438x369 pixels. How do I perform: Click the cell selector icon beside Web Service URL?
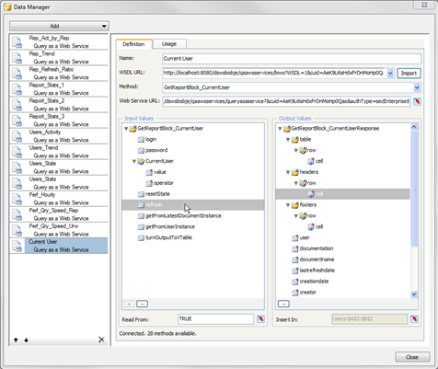[x=417, y=101]
